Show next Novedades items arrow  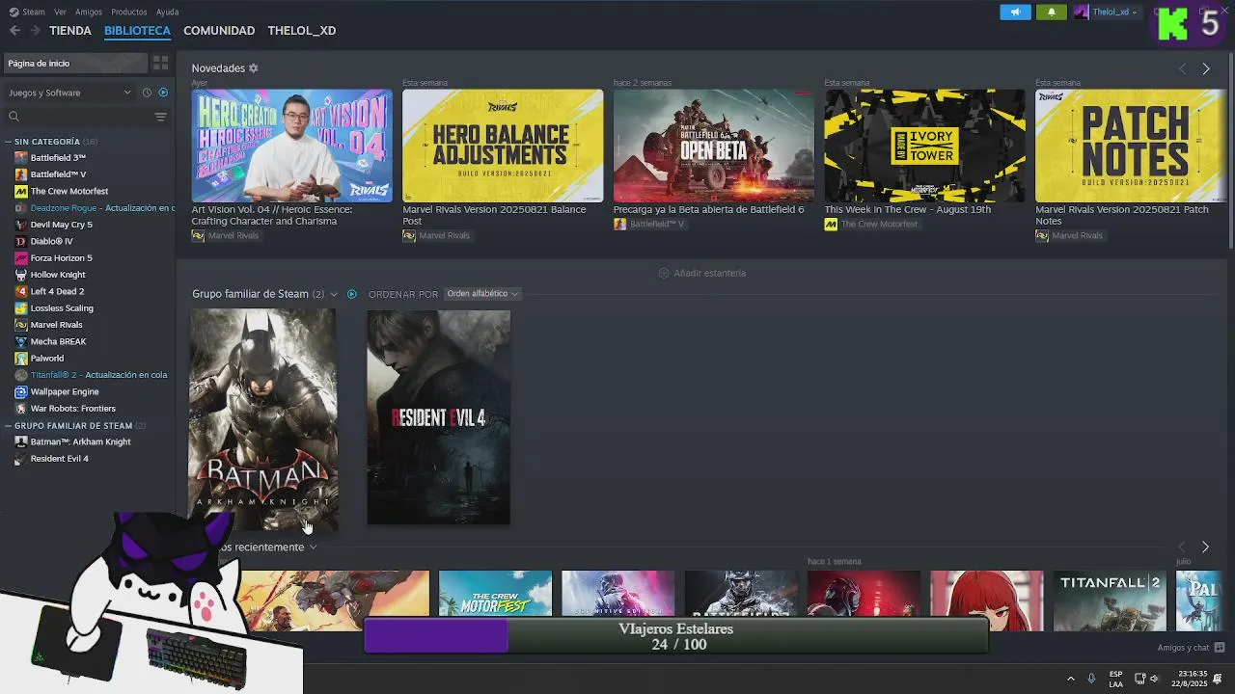[x=1205, y=68]
